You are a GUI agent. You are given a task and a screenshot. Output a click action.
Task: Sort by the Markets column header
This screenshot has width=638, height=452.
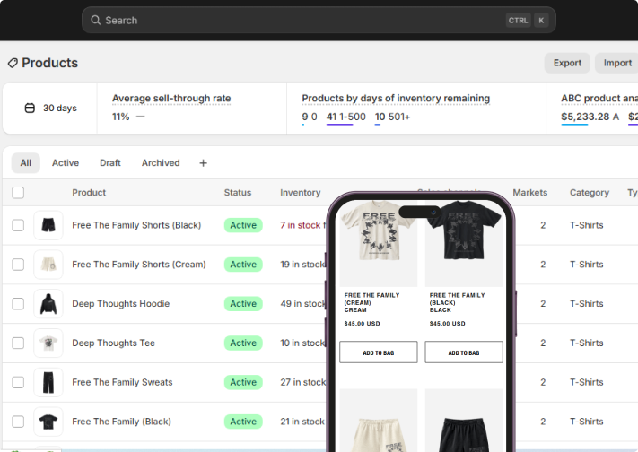[529, 193]
